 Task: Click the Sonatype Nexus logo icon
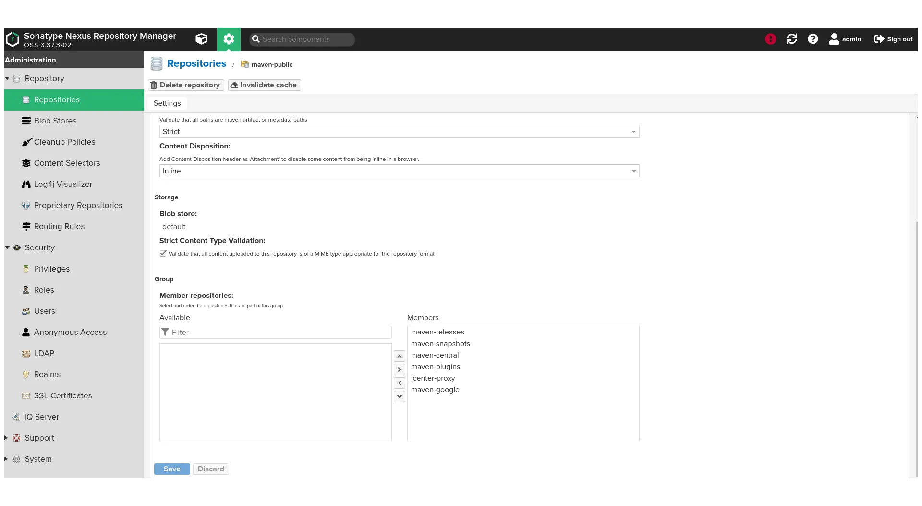(12, 39)
